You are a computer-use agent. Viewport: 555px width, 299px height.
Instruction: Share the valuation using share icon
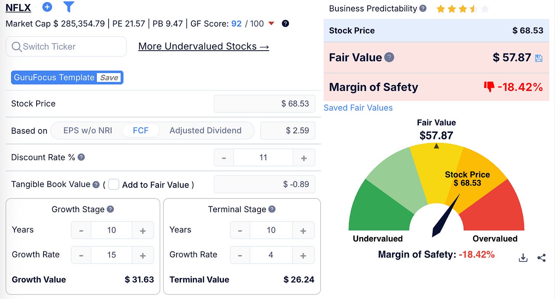(x=541, y=258)
